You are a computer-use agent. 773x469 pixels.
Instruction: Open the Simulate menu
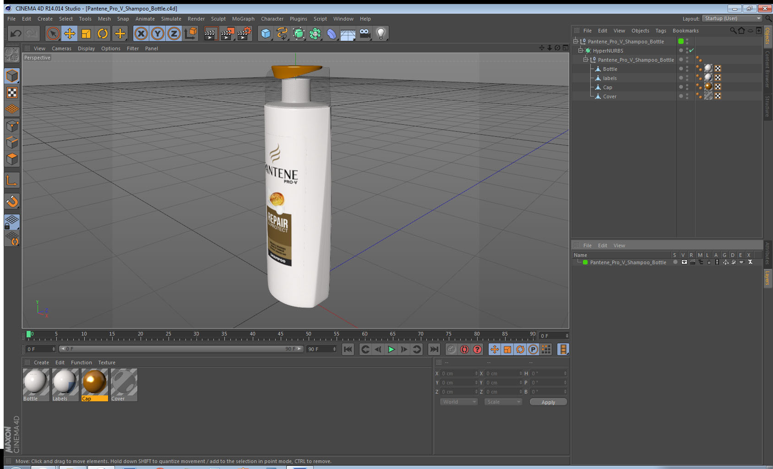(x=171, y=19)
